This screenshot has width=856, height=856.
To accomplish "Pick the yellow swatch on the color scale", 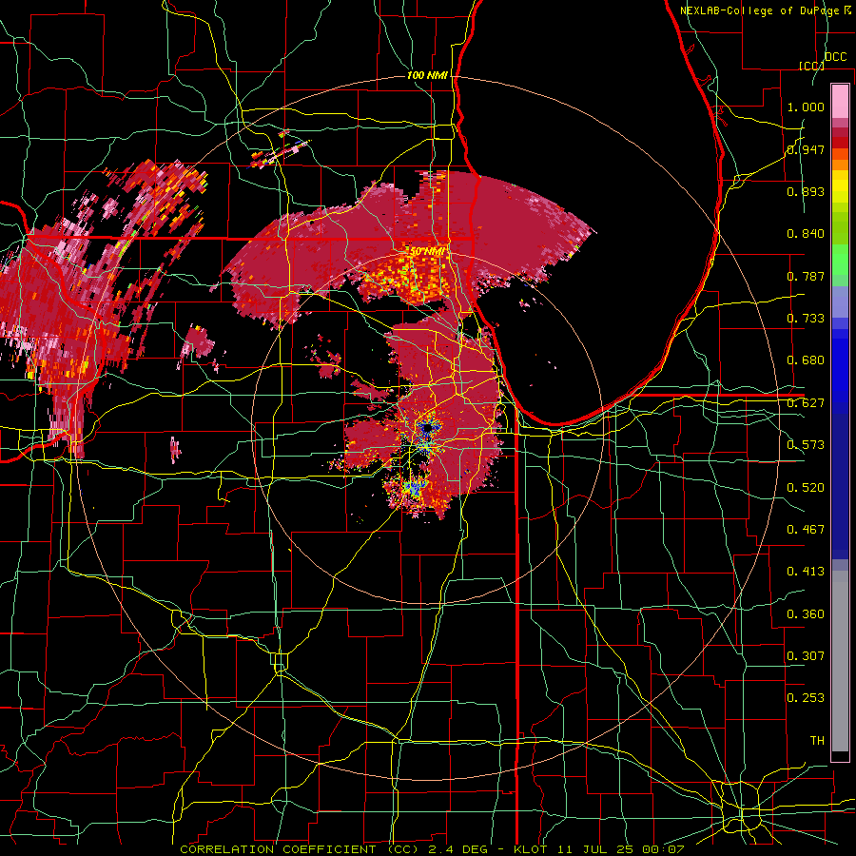I will pos(840,186).
